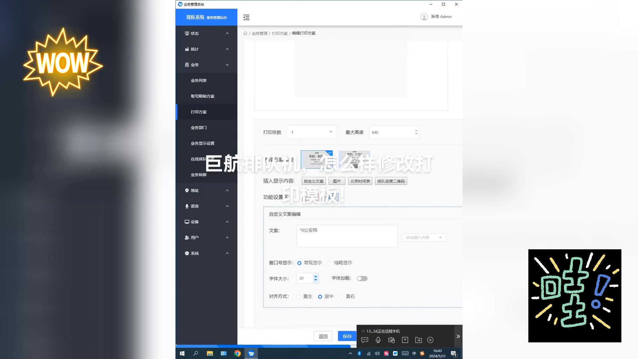
Task: Click into the 文案 text area
Action: point(347,236)
